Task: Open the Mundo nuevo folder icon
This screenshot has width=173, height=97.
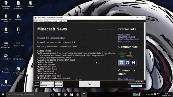Action: 6,83
